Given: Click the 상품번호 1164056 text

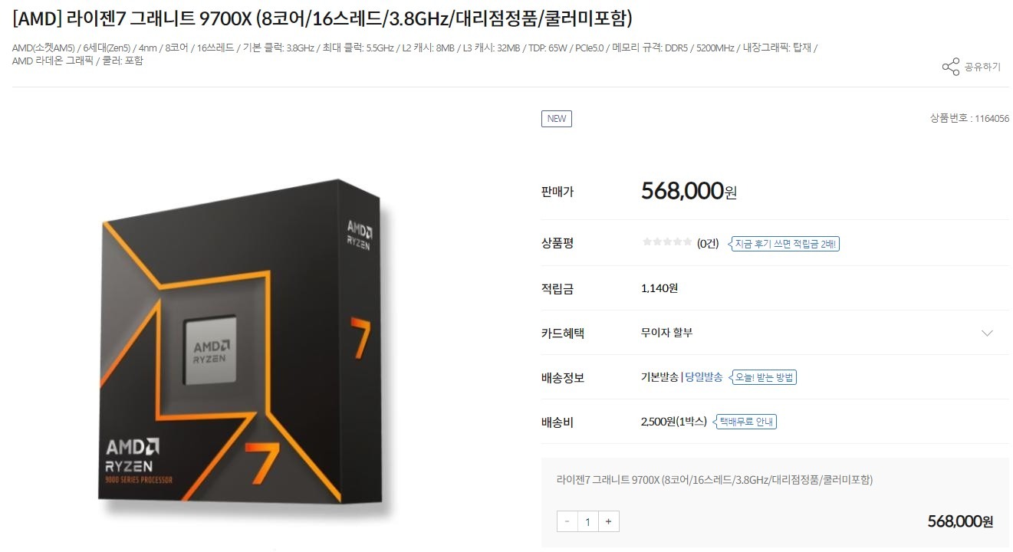Looking at the screenshot, I should [x=969, y=119].
